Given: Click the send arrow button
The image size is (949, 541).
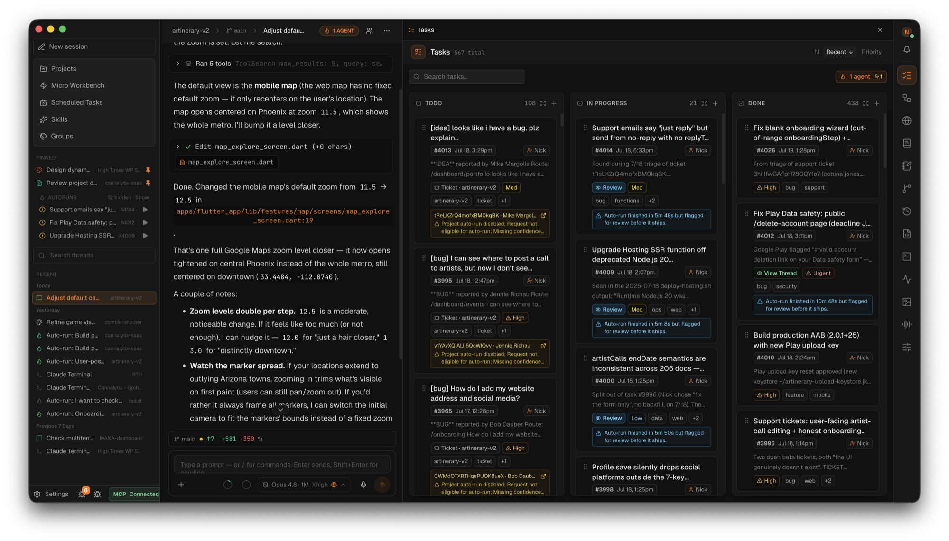Looking at the screenshot, I should coord(382,485).
